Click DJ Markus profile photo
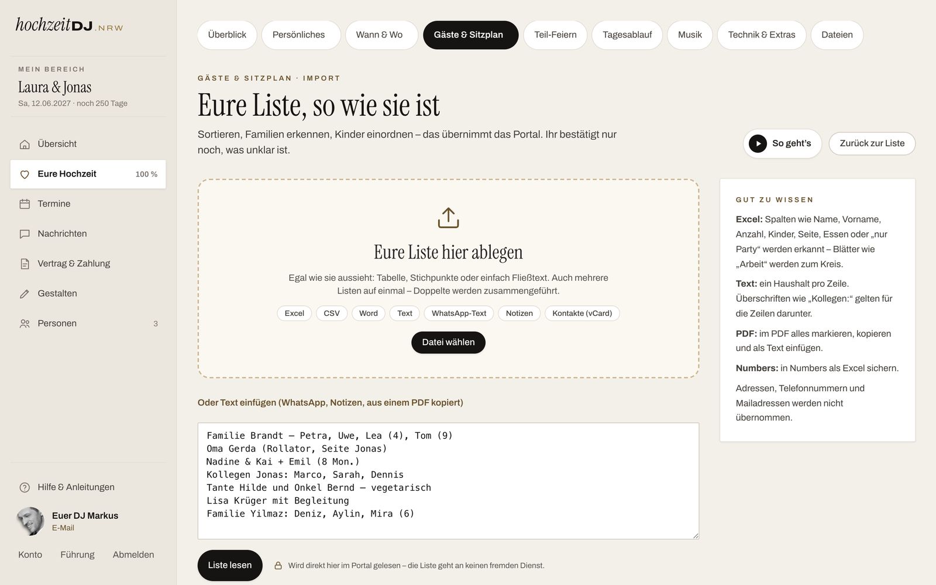Screen dimensions: 936x585 pos(30,521)
